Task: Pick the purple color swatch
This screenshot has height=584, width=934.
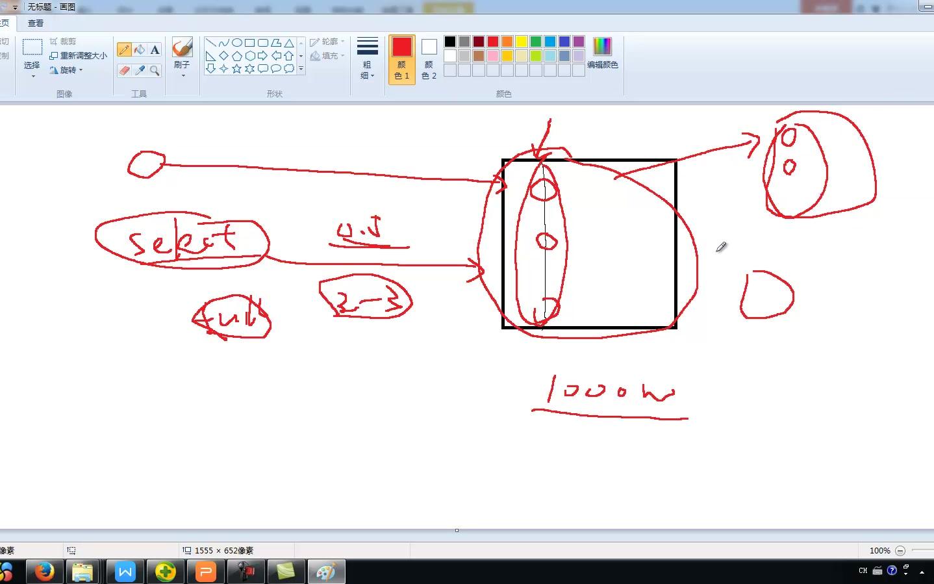Action: click(x=579, y=42)
